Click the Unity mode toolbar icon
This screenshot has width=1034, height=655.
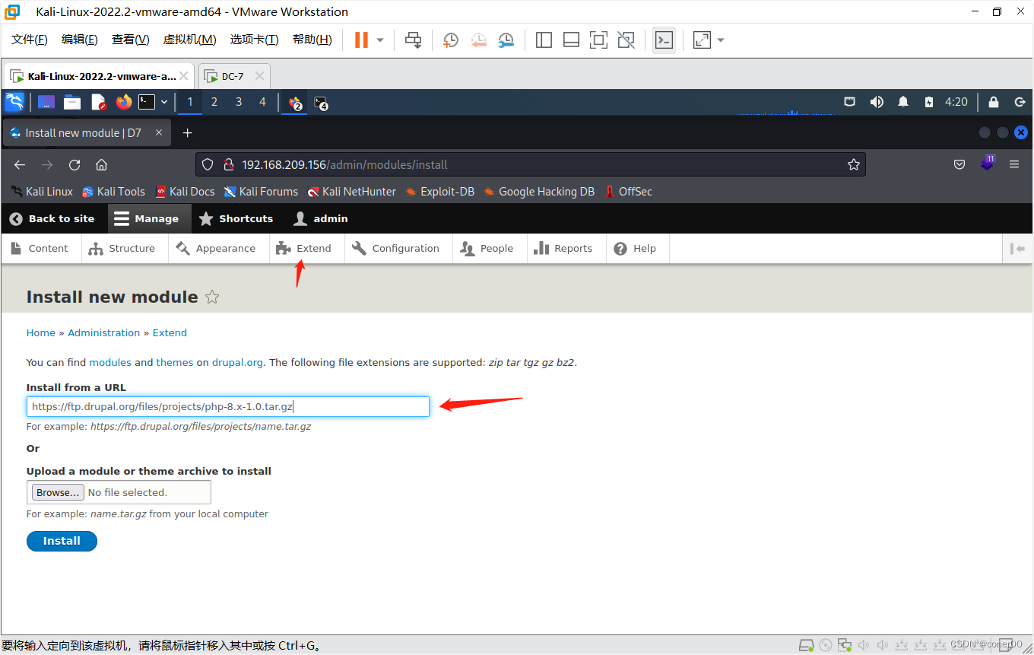[x=626, y=40]
